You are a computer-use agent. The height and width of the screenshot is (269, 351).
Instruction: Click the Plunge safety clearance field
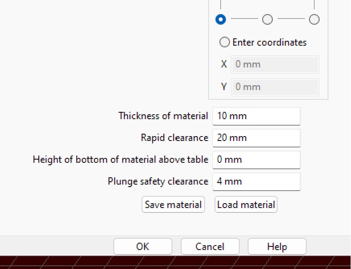point(256,182)
